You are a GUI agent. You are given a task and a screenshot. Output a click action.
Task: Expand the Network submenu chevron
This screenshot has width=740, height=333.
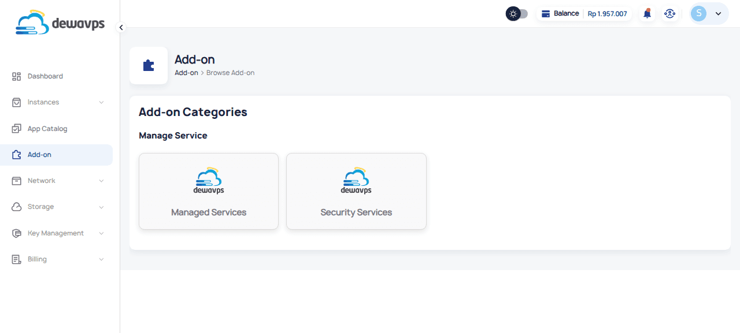101,181
